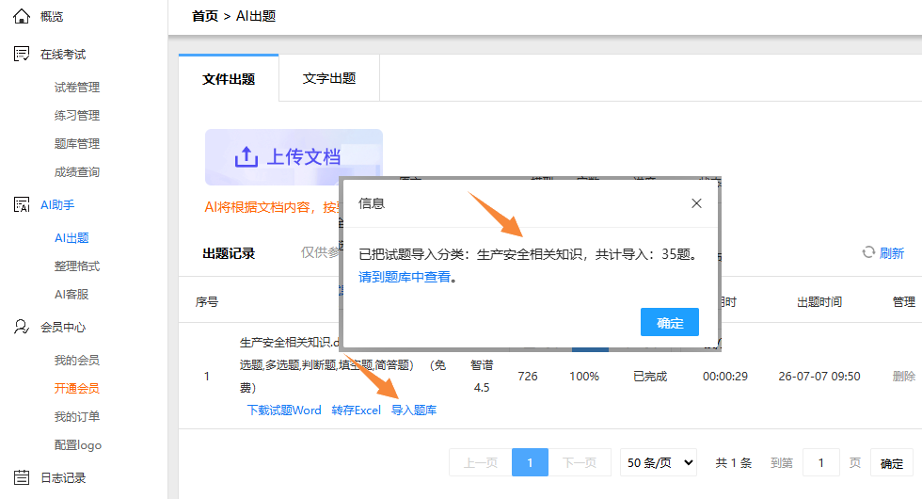Image resolution: width=922 pixels, height=499 pixels.
Task: Click 开通会员 in sidebar
Action: pos(77,388)
